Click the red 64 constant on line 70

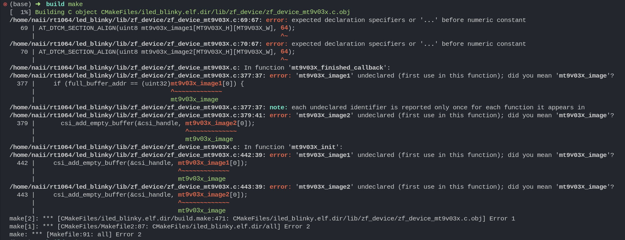[x=284, y=52]
